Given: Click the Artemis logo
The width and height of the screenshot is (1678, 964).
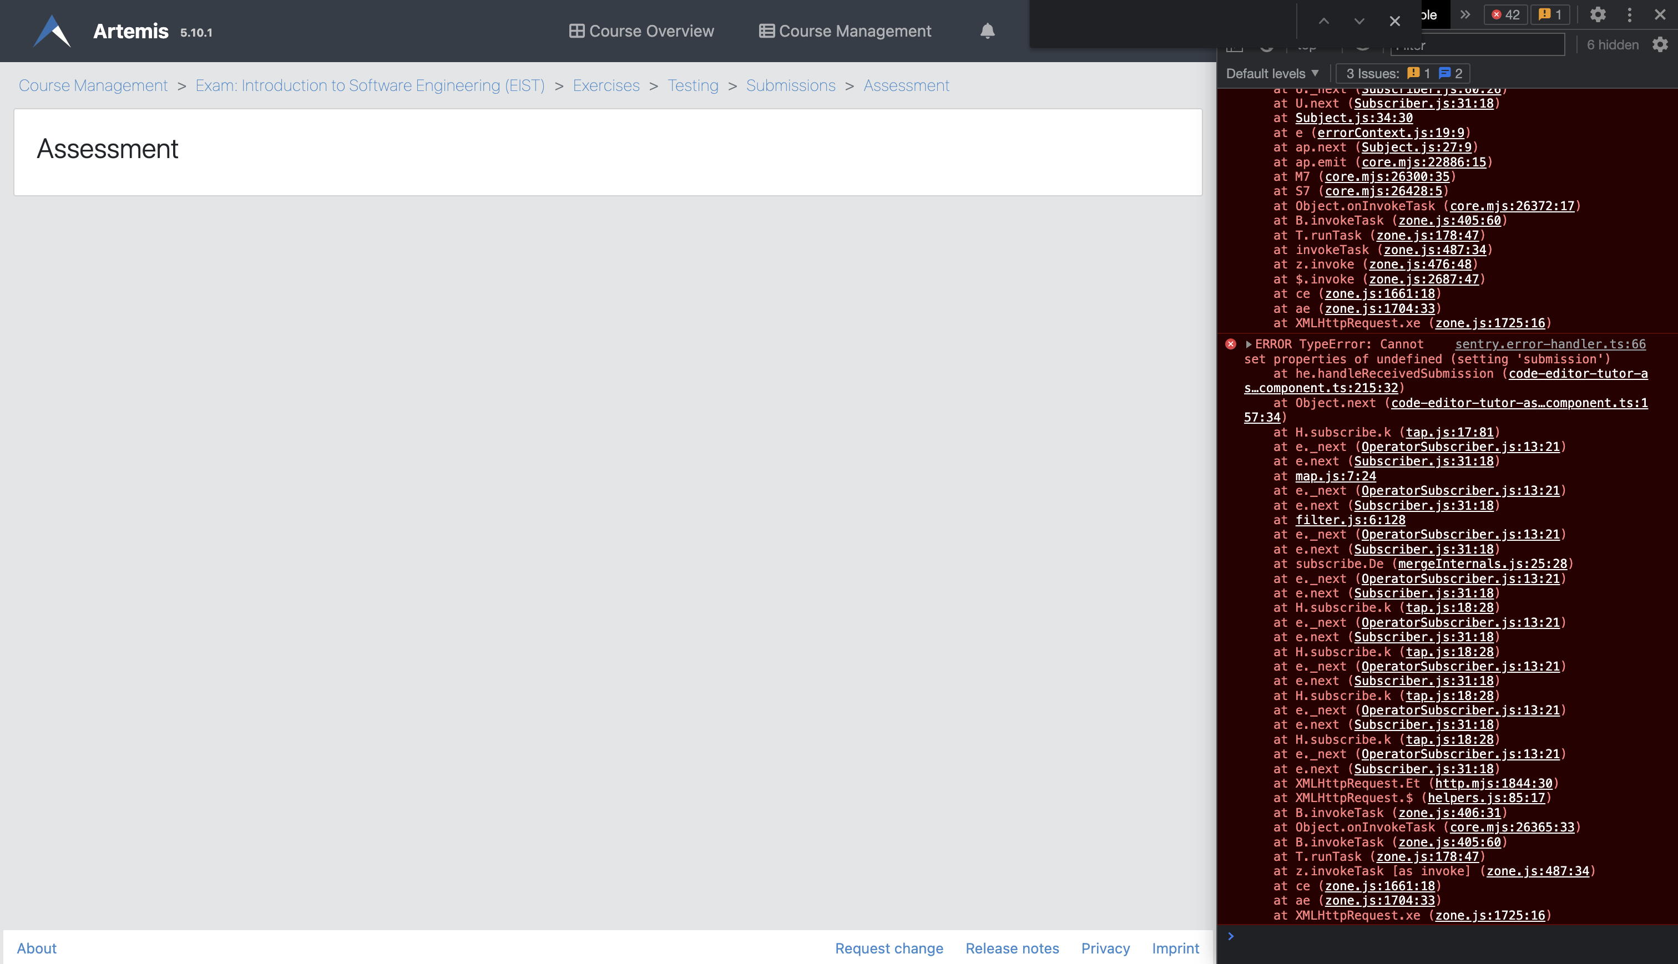Looking at the screenshot, I should 52,30.
